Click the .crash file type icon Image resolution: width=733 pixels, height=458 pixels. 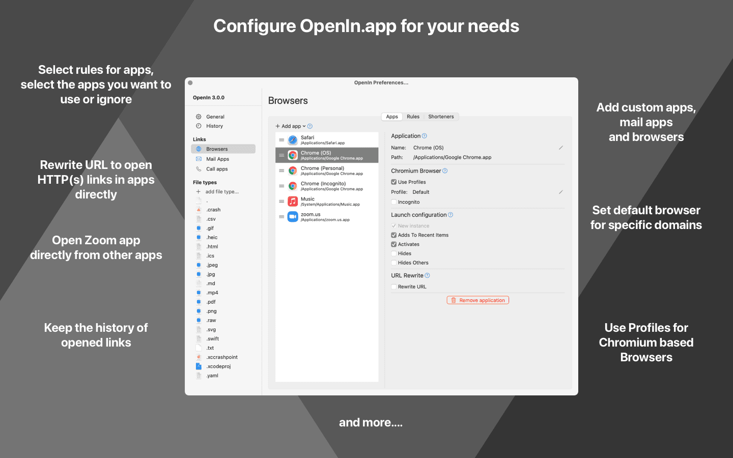click(x=199, y=210)
